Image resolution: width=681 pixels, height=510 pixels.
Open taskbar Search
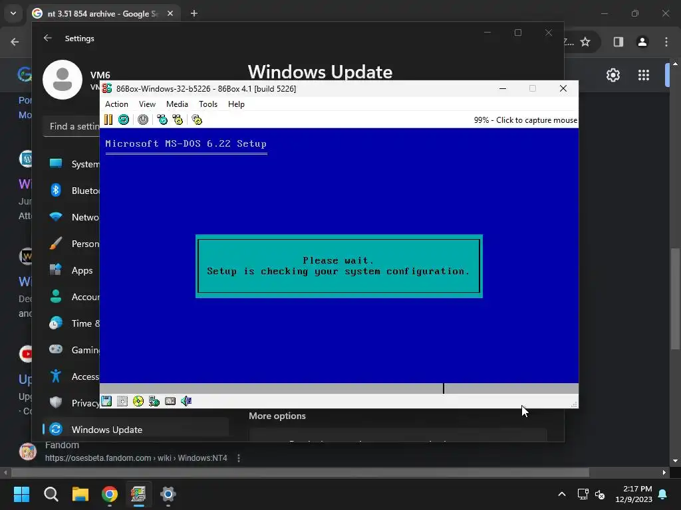click(51, 494)
